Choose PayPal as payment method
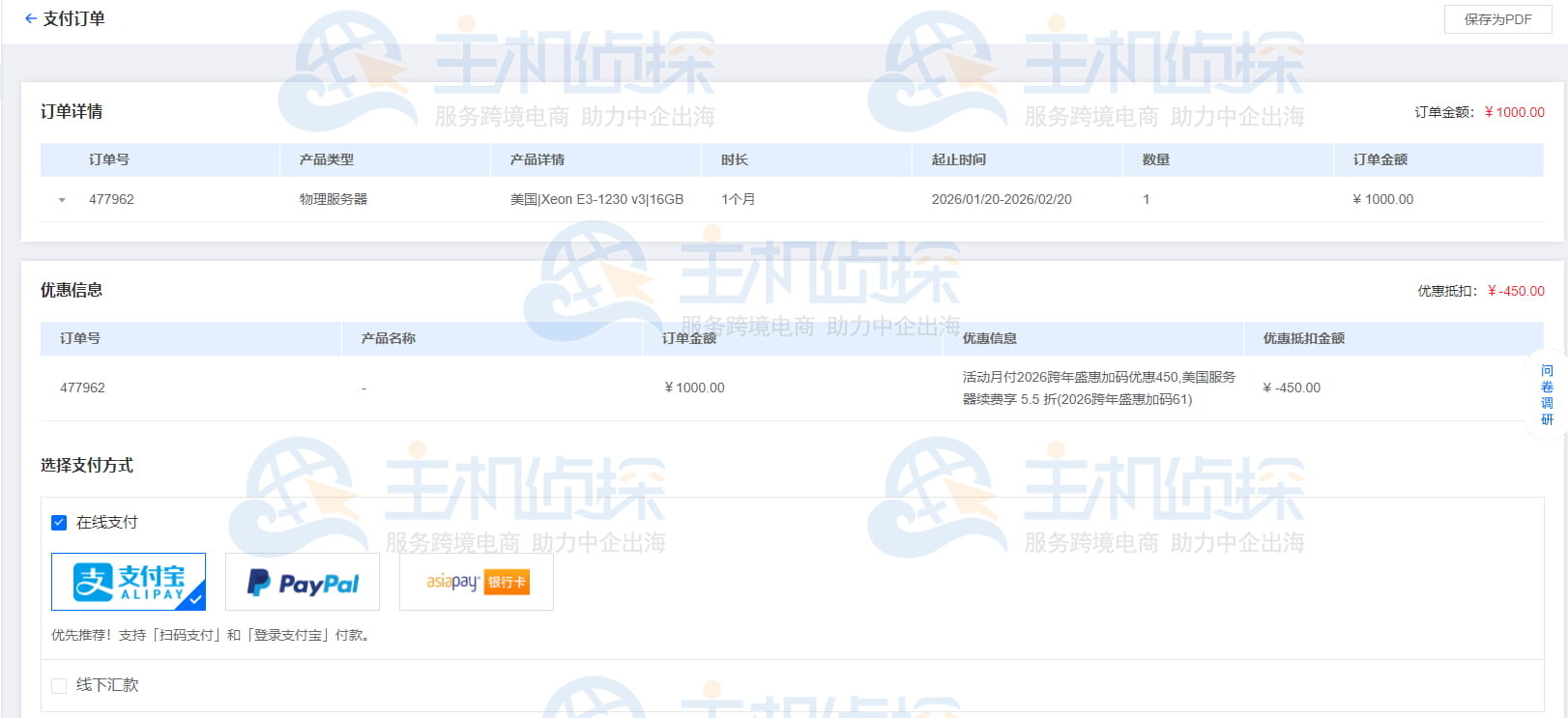Screen dimensions: 1568x718 click(x=303, y=582)
